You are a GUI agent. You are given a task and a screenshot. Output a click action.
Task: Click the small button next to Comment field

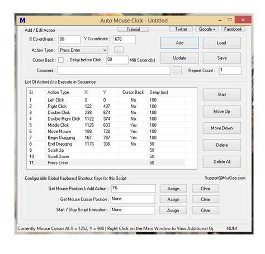(x=177, y=70)
